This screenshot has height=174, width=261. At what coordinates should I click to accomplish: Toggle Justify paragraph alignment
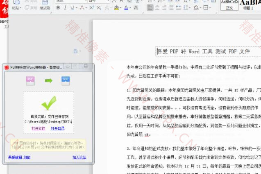171,8
